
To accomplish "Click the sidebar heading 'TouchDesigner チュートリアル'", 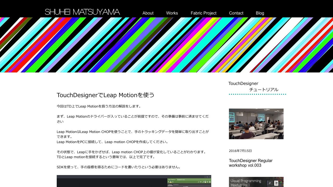I will [x=254, y=86].
